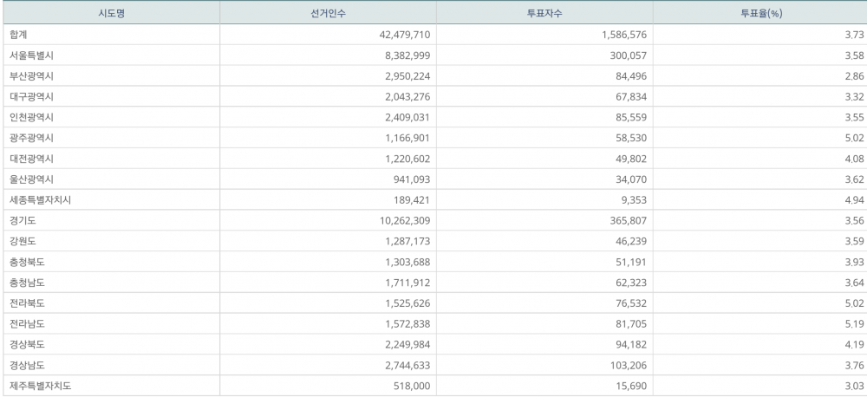The image size is (867, 397).
Task: Select the 세종특별자치시 row label
Action: pos(40,199)
